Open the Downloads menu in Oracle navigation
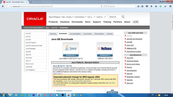 [x=77, y=22]
